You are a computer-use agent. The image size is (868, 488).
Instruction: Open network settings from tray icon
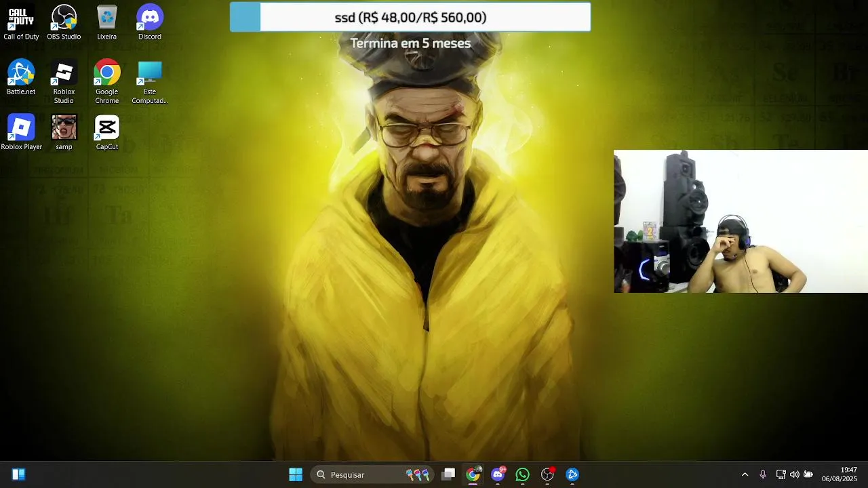[781, 474]
